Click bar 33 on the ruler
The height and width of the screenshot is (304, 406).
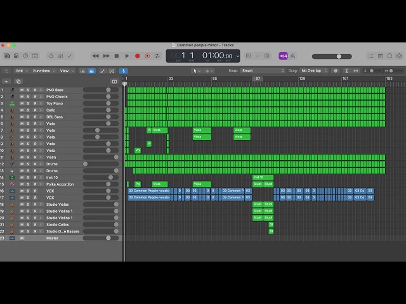pyautogui.click(x=171, y=79)
